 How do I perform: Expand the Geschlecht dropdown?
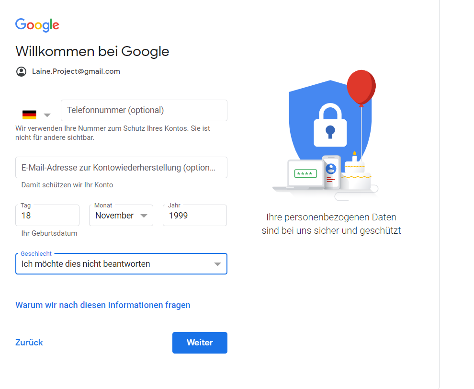click(121, 264)
